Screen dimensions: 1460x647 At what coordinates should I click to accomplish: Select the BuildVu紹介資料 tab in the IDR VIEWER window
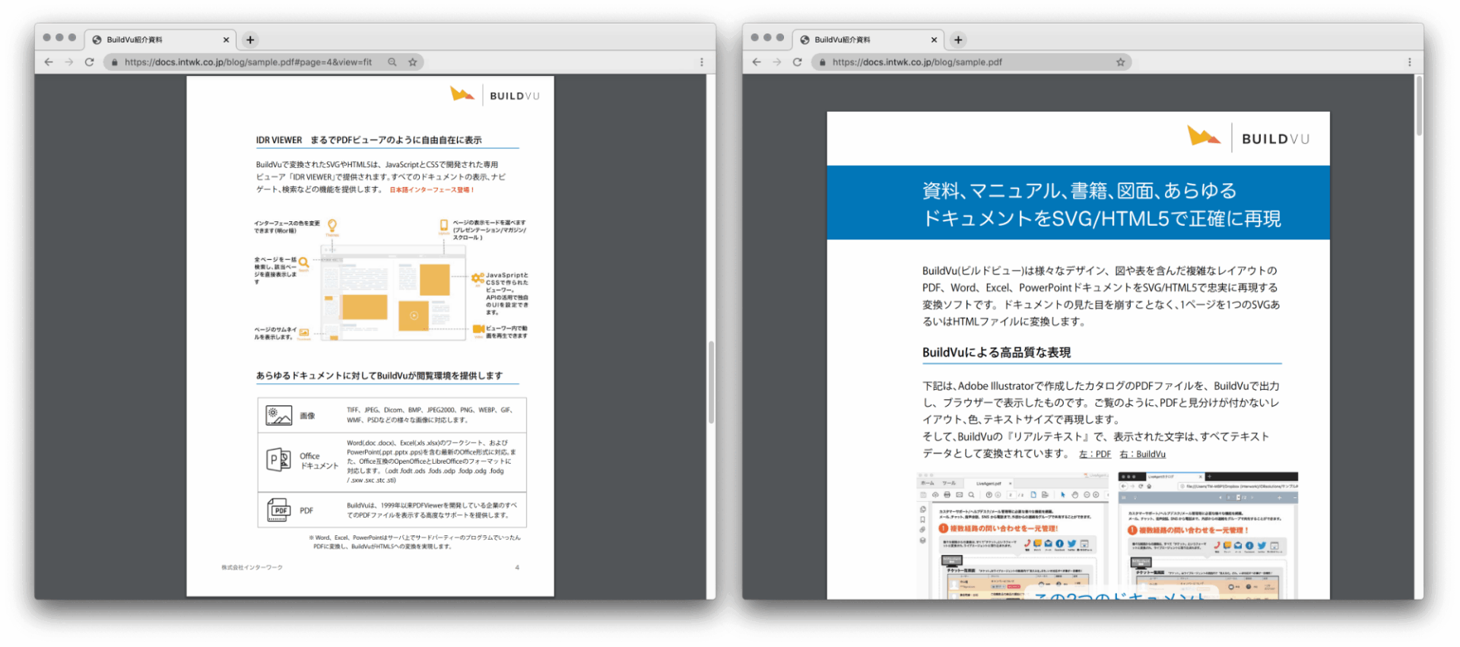(152, 40)
